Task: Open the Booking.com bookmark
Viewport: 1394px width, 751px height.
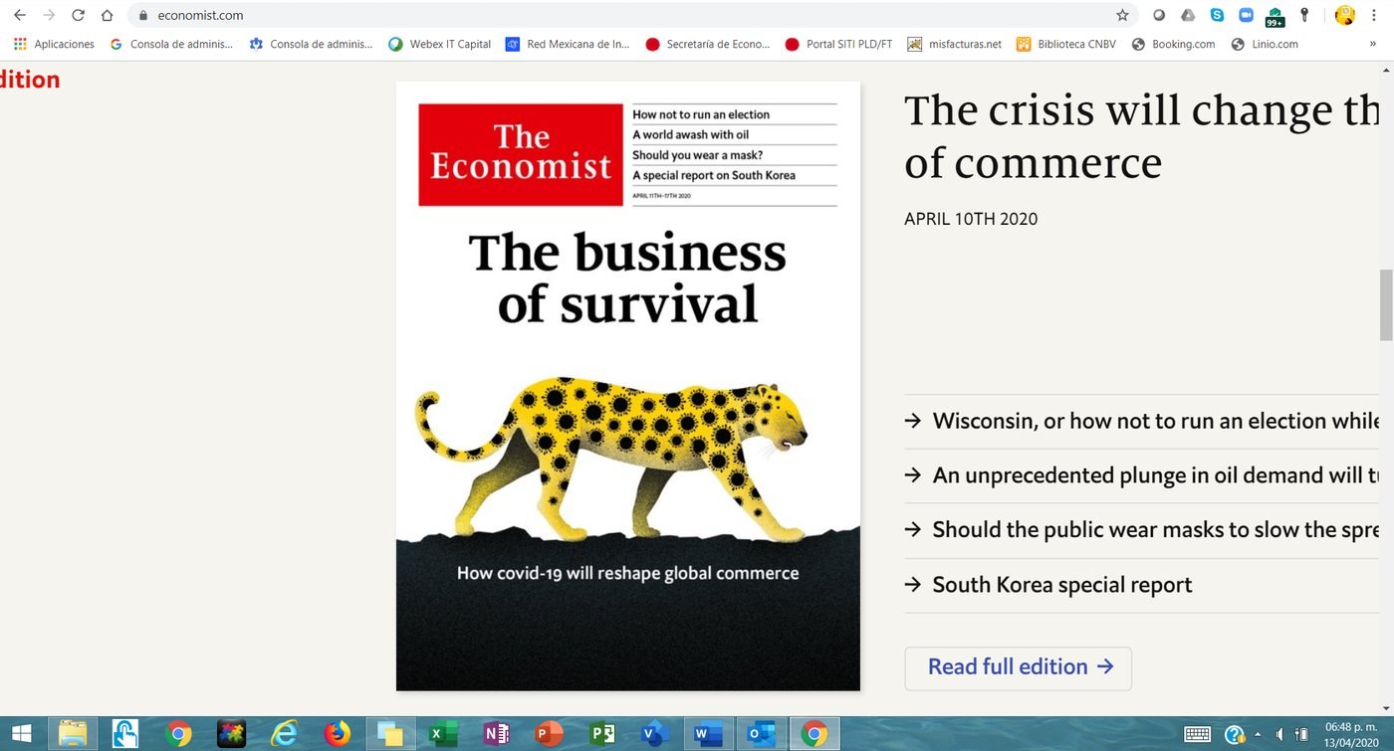Action: coord(1173,44)
